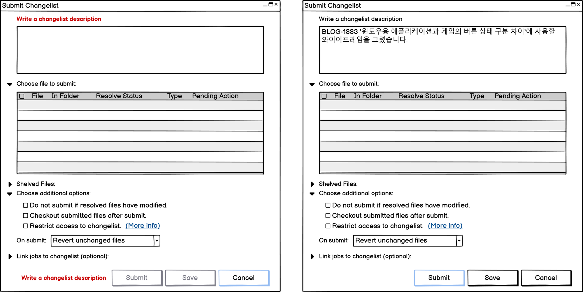Click Submit in the right window
583x292 pixels.
coord(439,278)
